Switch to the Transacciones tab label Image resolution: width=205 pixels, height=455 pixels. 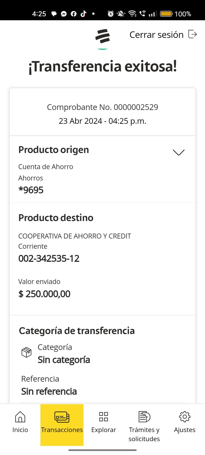tap(62, 430)
